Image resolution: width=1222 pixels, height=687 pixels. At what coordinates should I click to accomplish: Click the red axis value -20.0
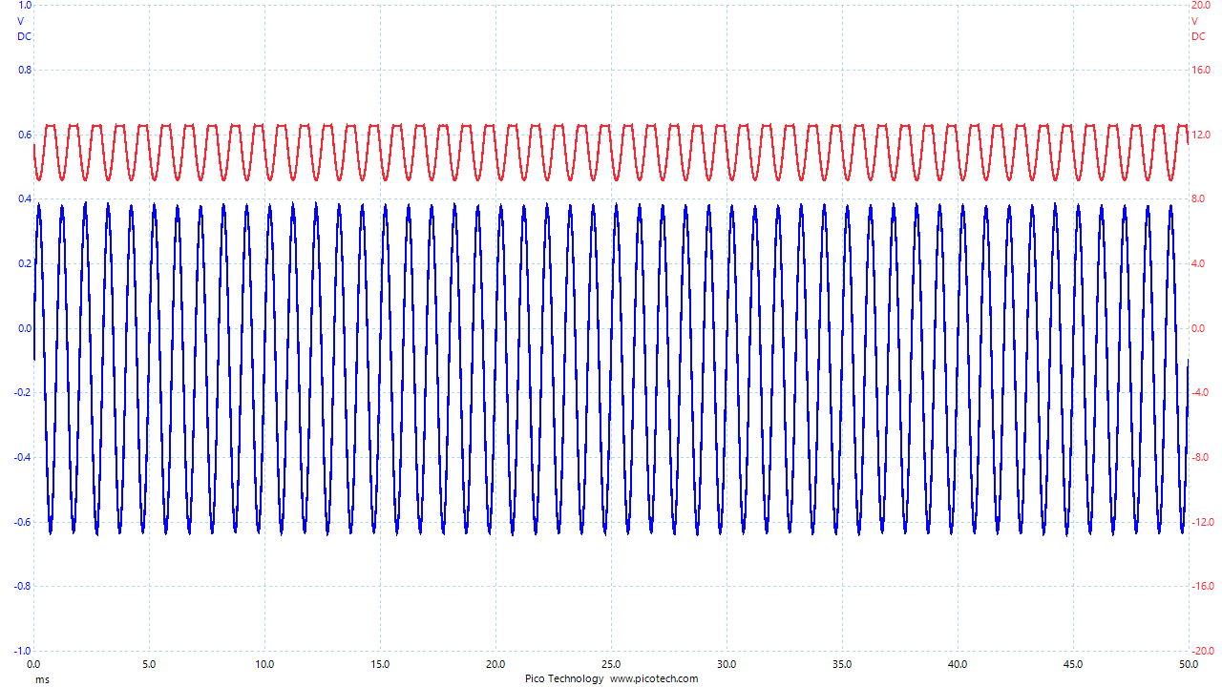[1203, 651]
